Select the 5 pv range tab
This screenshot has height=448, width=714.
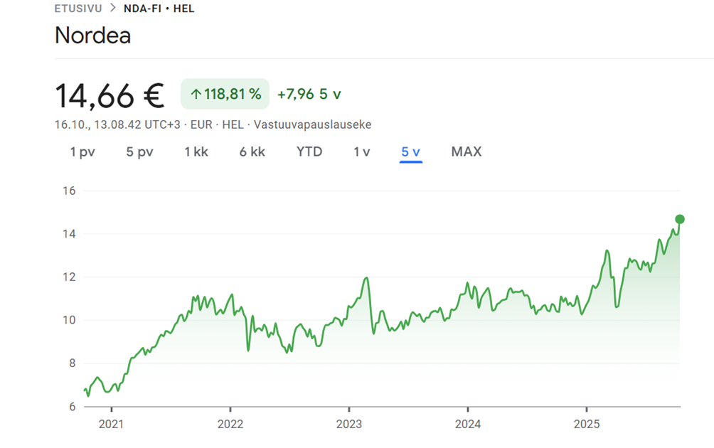point(139,151)
